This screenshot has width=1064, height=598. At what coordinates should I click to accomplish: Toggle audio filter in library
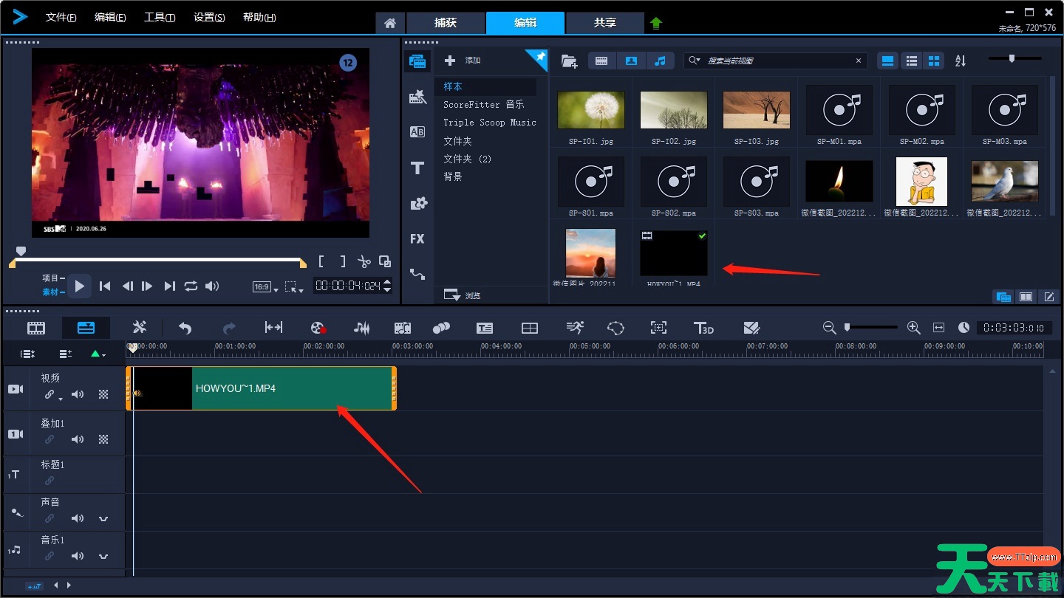tap(661, 61)
